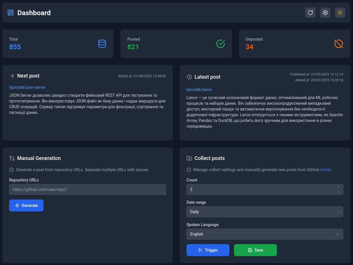Viewport: 353px width, 265px height.
Task: Open settings via the gear icon
Action: coord(325,13)
